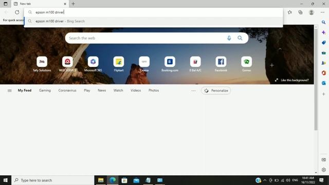Screen dimensions: 329x185
Task: Click the voice search microphone icon
Action: 229,38
